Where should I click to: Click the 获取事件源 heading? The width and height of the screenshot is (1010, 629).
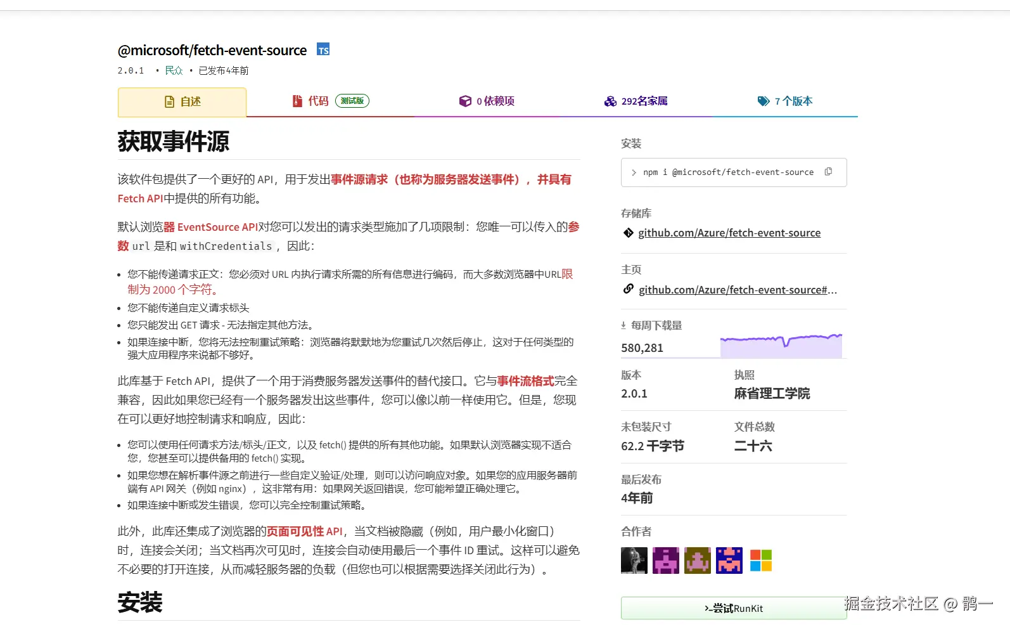click(x=173, y=141)
